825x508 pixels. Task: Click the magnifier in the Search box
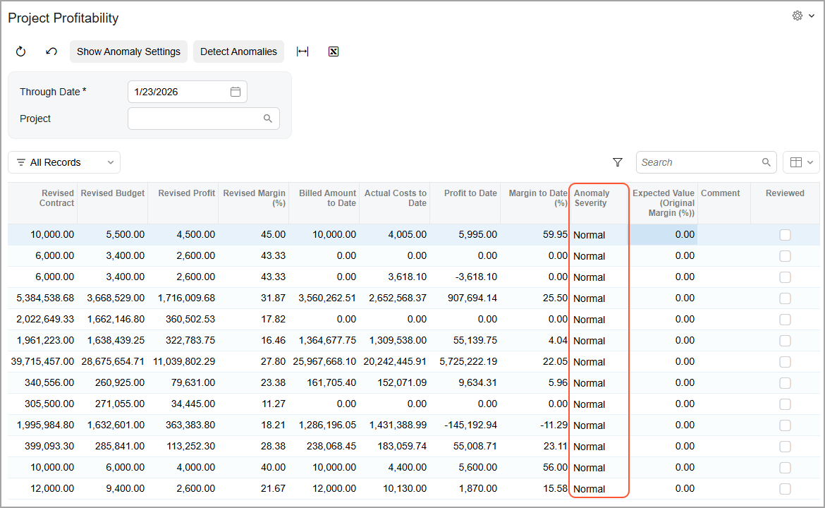click(766, 162)
